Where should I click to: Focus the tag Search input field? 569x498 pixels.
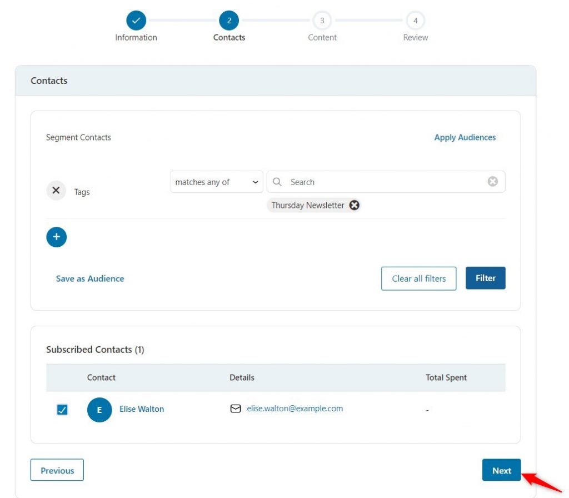pos(386,182)
